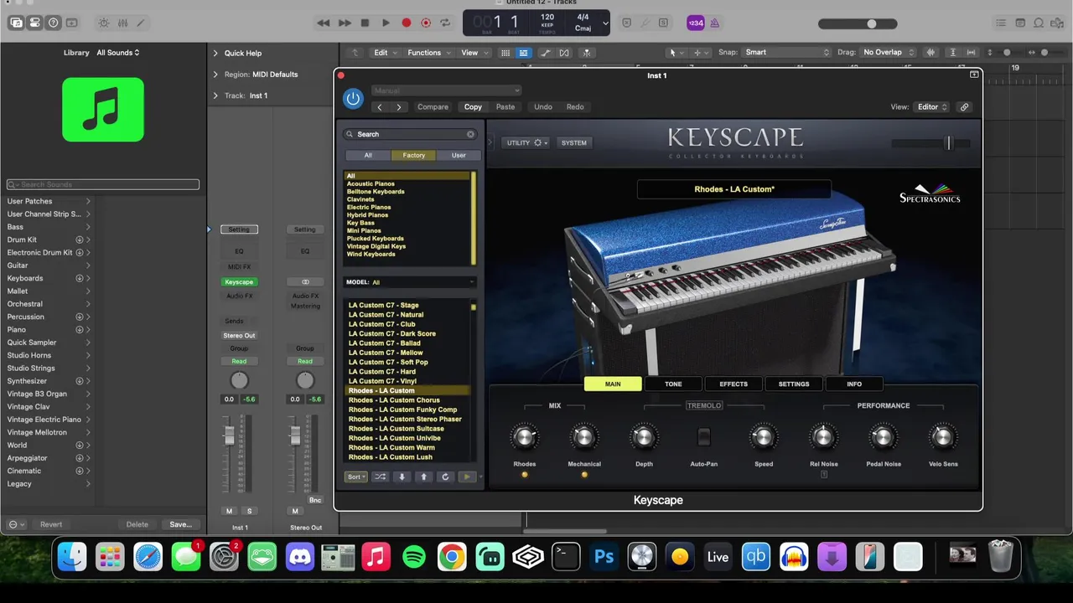Screen dimensions: 1073x603
Task: Solo the Inst 1 channel strip
Action: (249, 511)
